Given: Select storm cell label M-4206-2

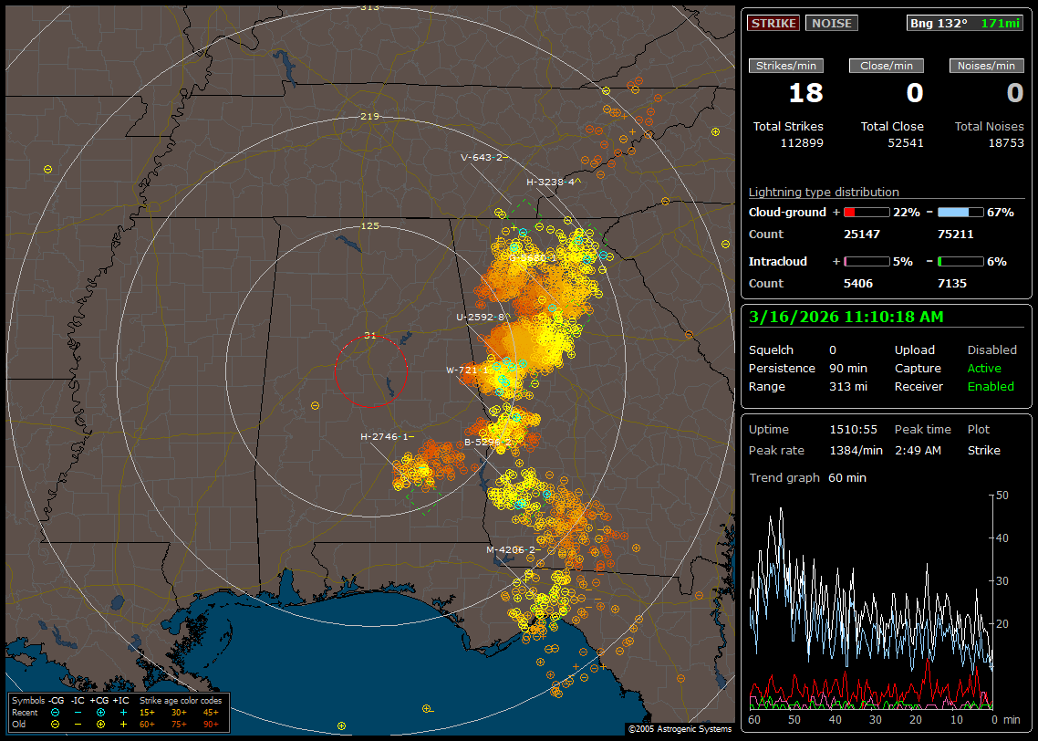Looking at the screenshot, I should click(x=510, y=549).
